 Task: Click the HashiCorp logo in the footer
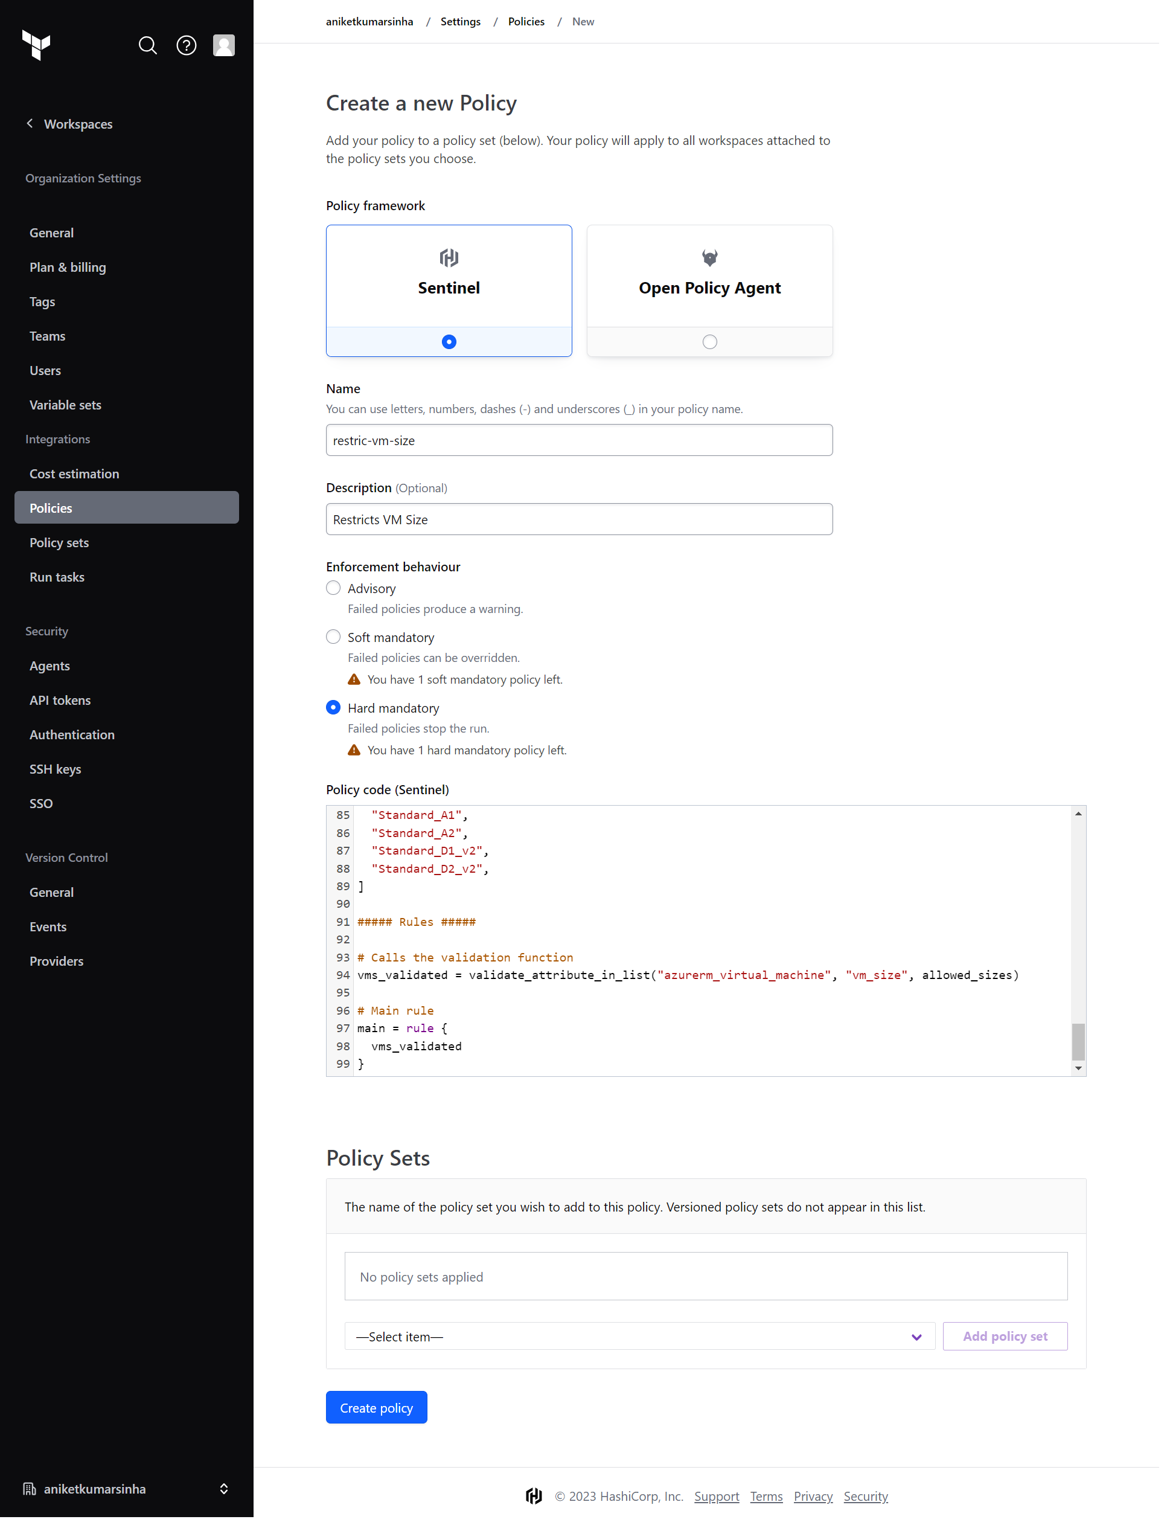pos(534,1496)
